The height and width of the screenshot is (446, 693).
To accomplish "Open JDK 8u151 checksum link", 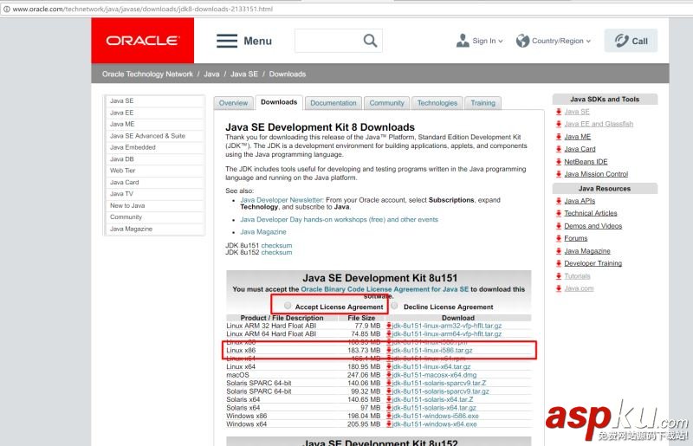I will 276,245.
